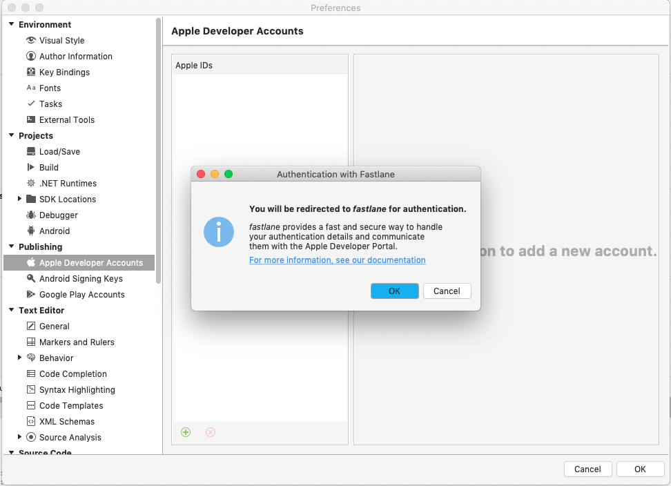Expand the SDK Locations node

tap(19, 199)
